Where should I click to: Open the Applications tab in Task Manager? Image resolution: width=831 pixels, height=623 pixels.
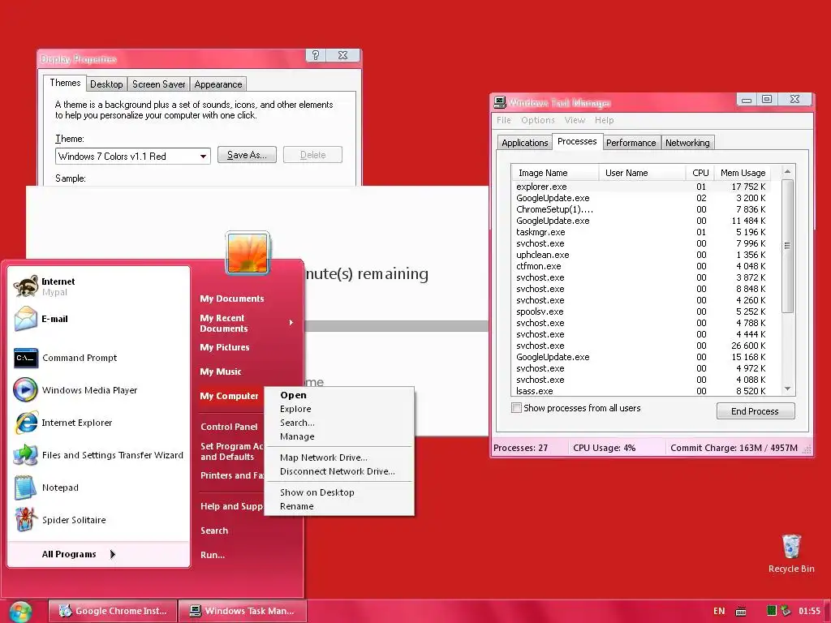click(525, 143)
